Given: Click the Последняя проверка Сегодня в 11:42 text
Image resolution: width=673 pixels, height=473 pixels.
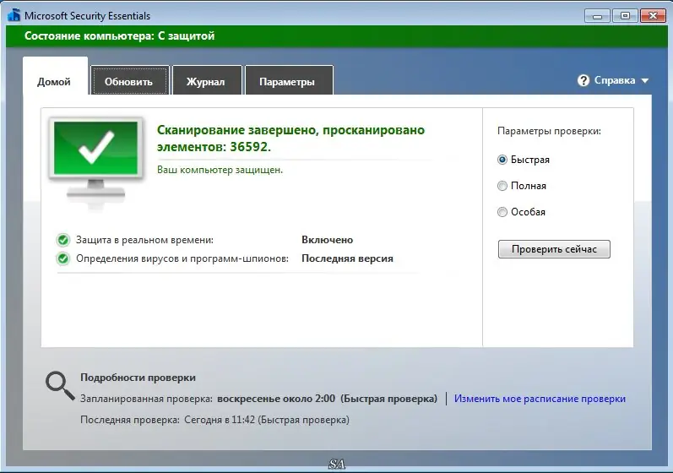Looking at the screenshot, I should tap(214, 420).
